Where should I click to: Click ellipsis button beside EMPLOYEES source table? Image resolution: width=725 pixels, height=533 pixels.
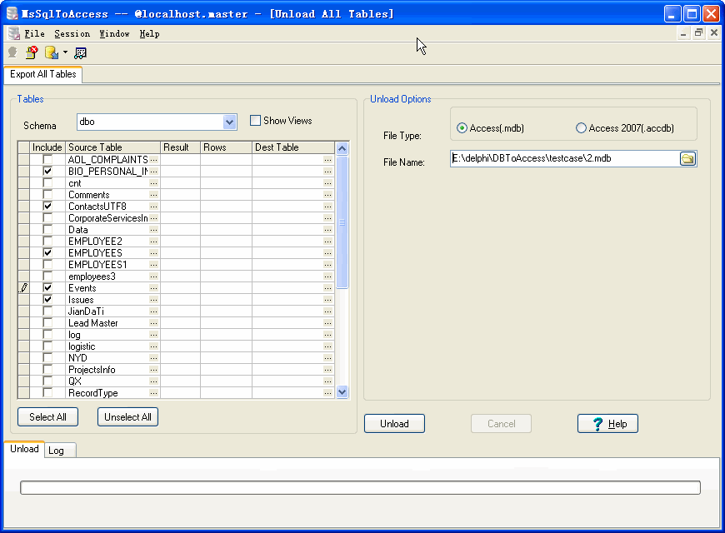[154, 253]
